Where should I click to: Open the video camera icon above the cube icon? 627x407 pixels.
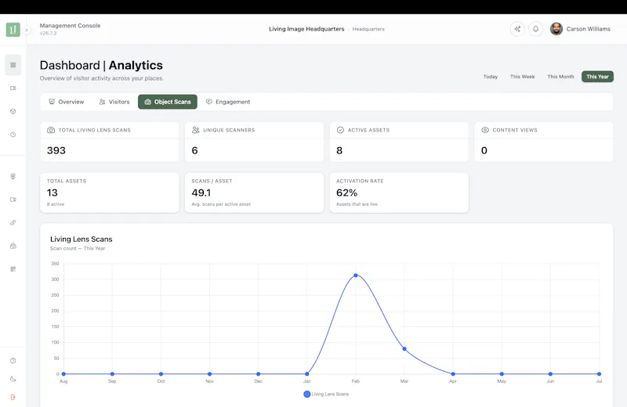click(13, 88)
